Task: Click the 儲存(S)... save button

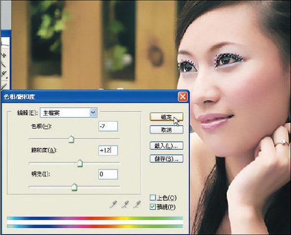Action: (x=166, y=159)
